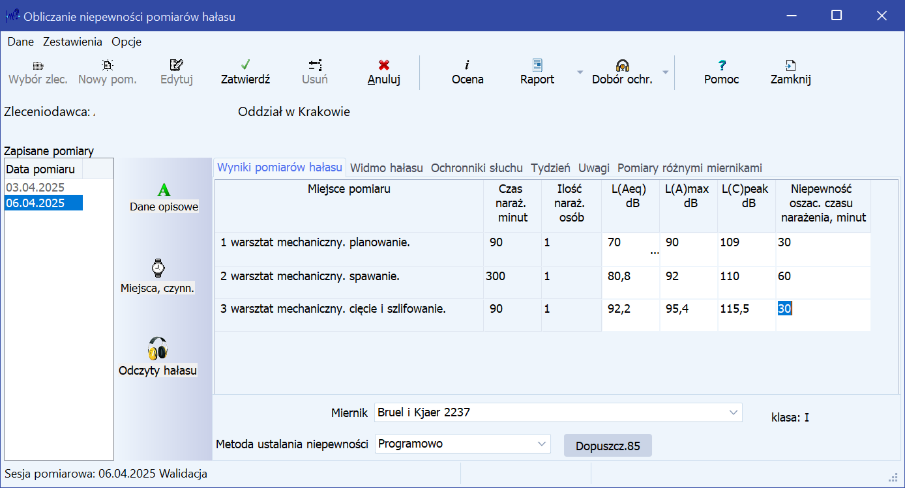Open the Opcje menu
Screen dimensions: 905x488
(x=126, y=42)
